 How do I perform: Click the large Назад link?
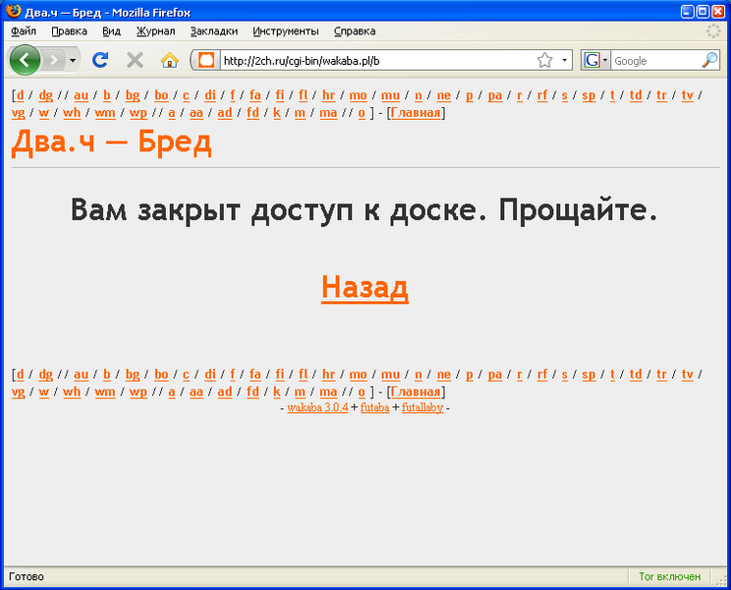click(x=365, y=287)
